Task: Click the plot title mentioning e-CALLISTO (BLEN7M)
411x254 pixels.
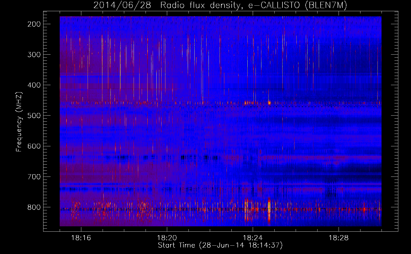Action: [220, 5]
